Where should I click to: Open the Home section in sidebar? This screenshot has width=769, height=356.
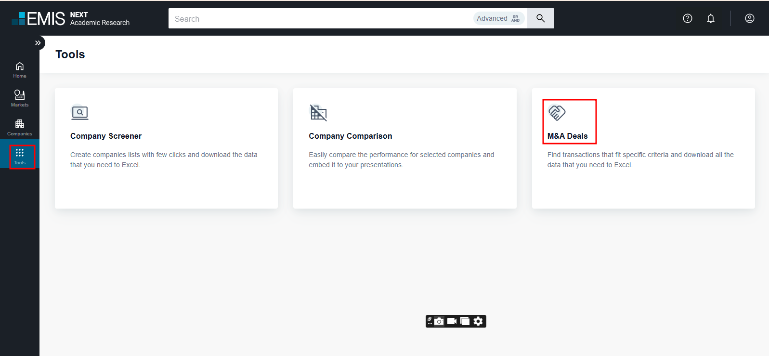click(20, 69)
